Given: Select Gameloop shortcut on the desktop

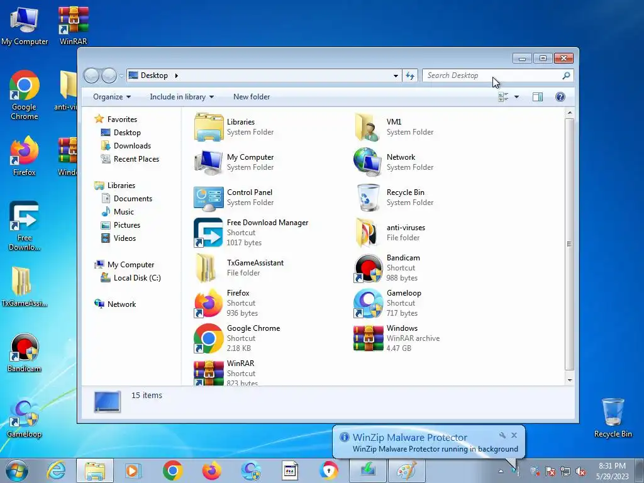Looking at the screenshot, I should point(25,418).
